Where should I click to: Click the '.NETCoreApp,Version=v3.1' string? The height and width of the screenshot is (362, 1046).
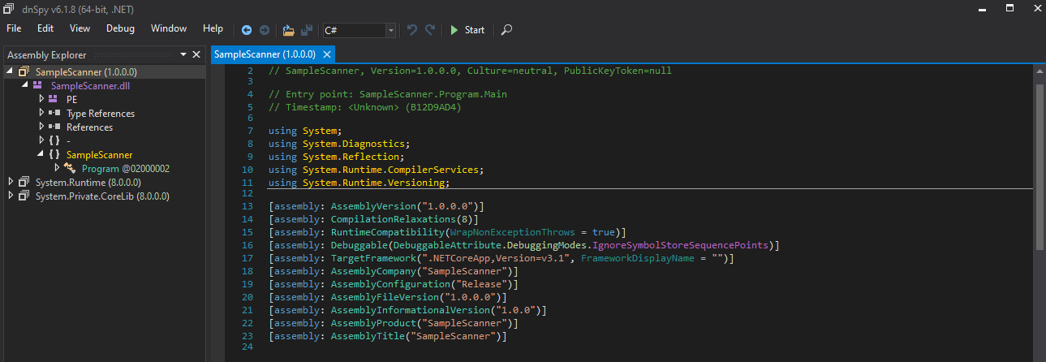coord(498,258)
